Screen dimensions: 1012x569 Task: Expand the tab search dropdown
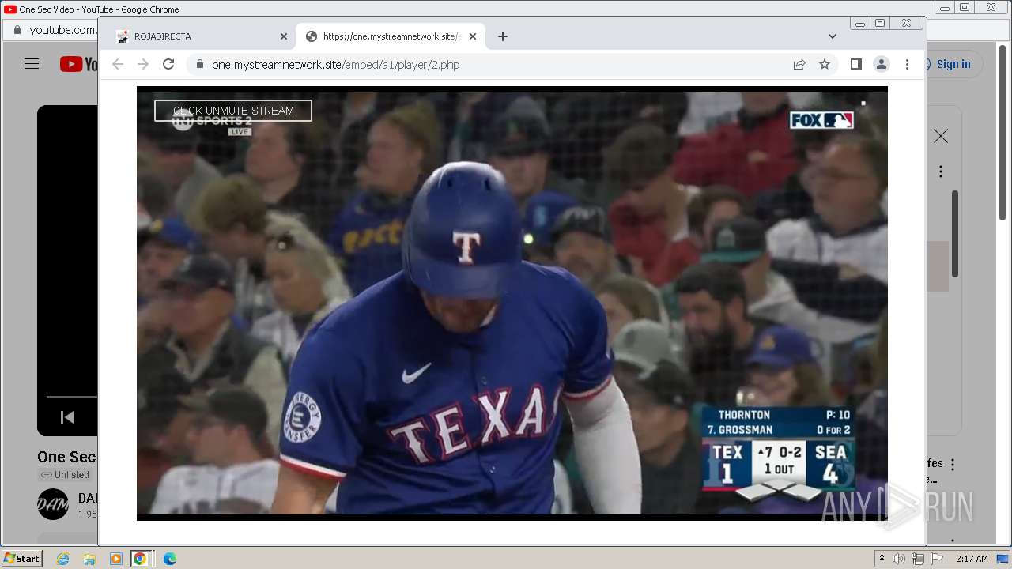click(x=833, y=36)
